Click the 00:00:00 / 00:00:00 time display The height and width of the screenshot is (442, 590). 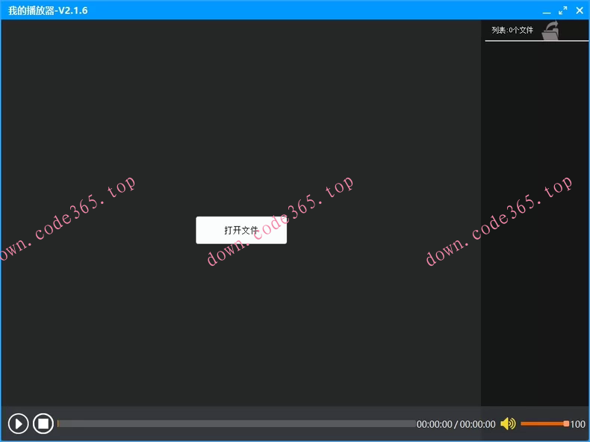coord(456,424)
